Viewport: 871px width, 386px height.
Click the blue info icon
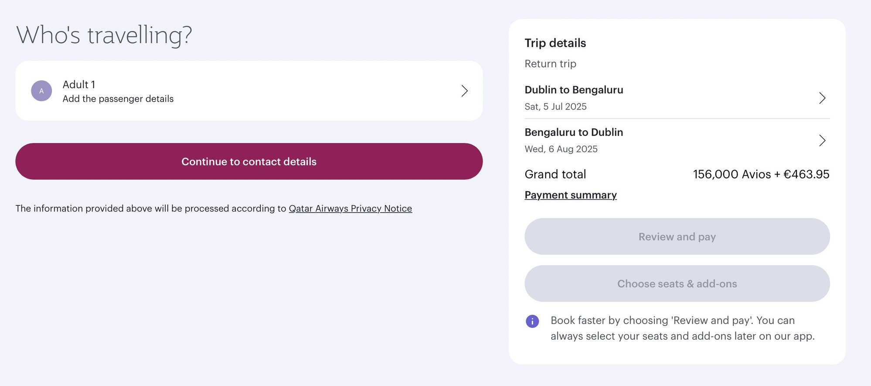tap(532, 321)
